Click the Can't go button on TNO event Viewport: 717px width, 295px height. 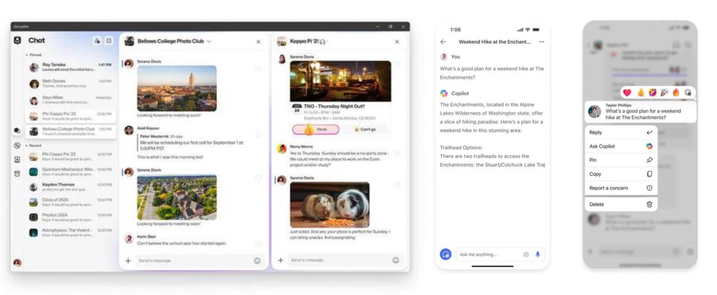click(x=365, y=129)
